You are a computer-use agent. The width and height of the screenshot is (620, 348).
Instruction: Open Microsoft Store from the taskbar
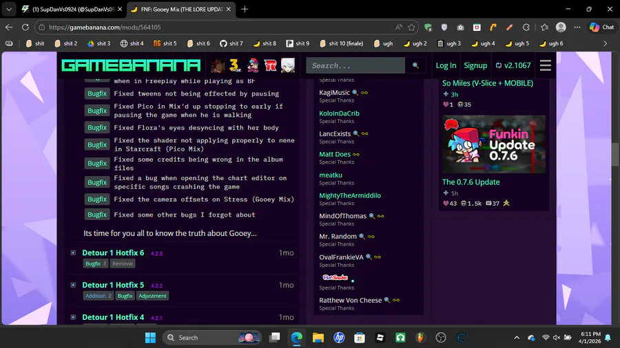(360, 338)
